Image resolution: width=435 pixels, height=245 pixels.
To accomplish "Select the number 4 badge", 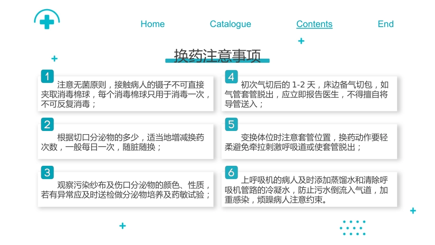I will point(231,76).
